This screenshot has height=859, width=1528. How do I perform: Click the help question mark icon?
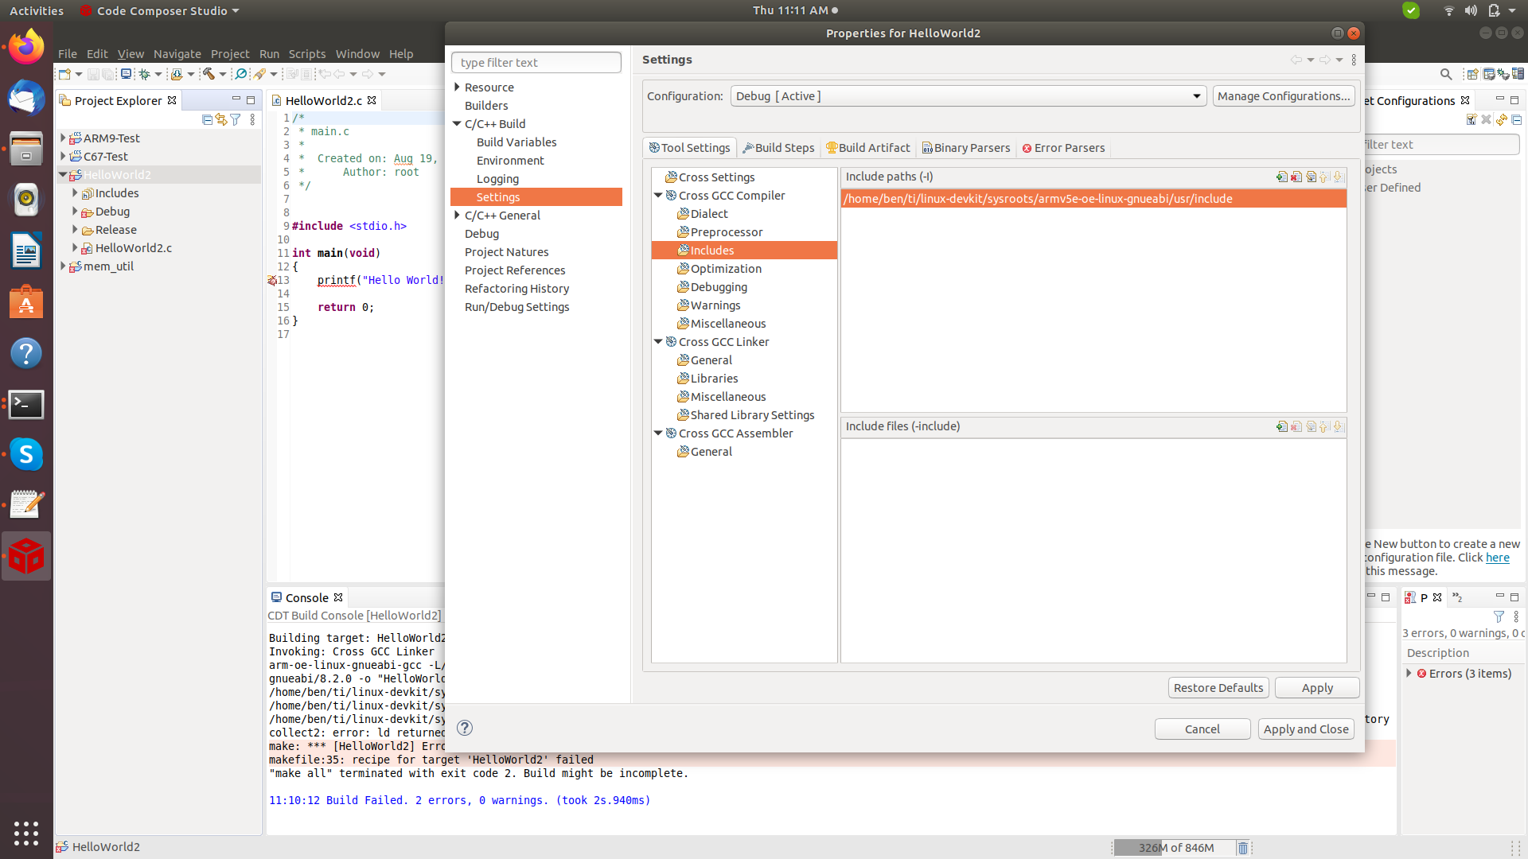coord(465,728)
